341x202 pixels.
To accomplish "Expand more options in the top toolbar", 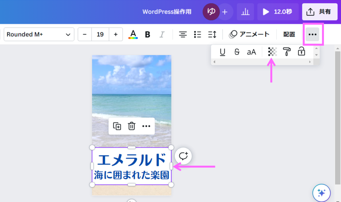I will click(312, 34).
